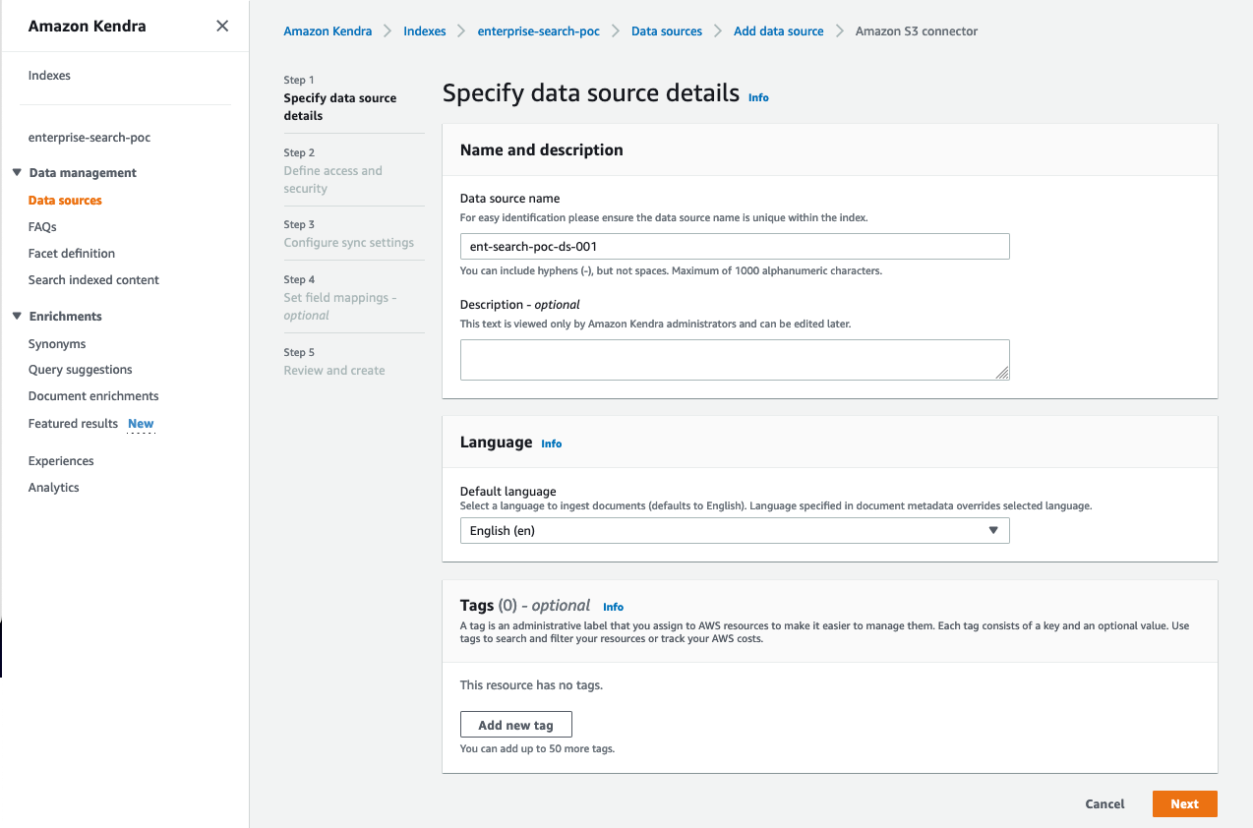Image resolution: width=1253 pixels, height=828 pixels.
Task: Open Info link next to page title
Action: pyautogui.click(x=758, y=97)
